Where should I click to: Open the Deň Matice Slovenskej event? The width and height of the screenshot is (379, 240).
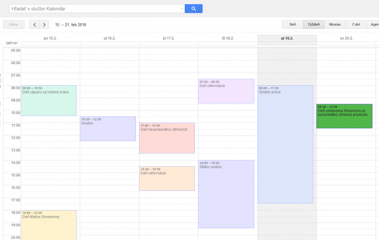click(x=49, y=225)
